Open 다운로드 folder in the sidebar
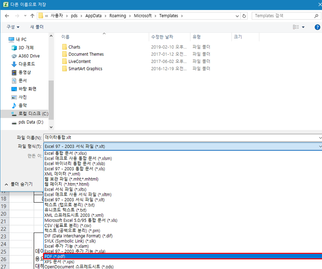The image size is (322, 269). tap(23, 64)
